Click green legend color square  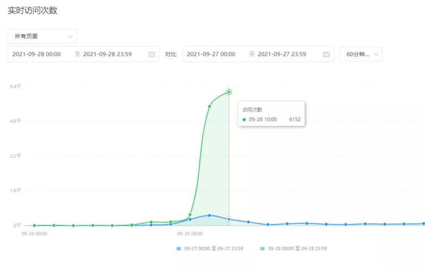pos(262,248)
